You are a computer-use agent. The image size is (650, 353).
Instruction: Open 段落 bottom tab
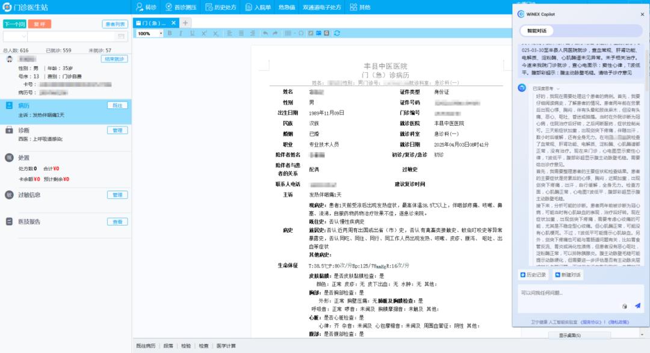click(169, 346)
